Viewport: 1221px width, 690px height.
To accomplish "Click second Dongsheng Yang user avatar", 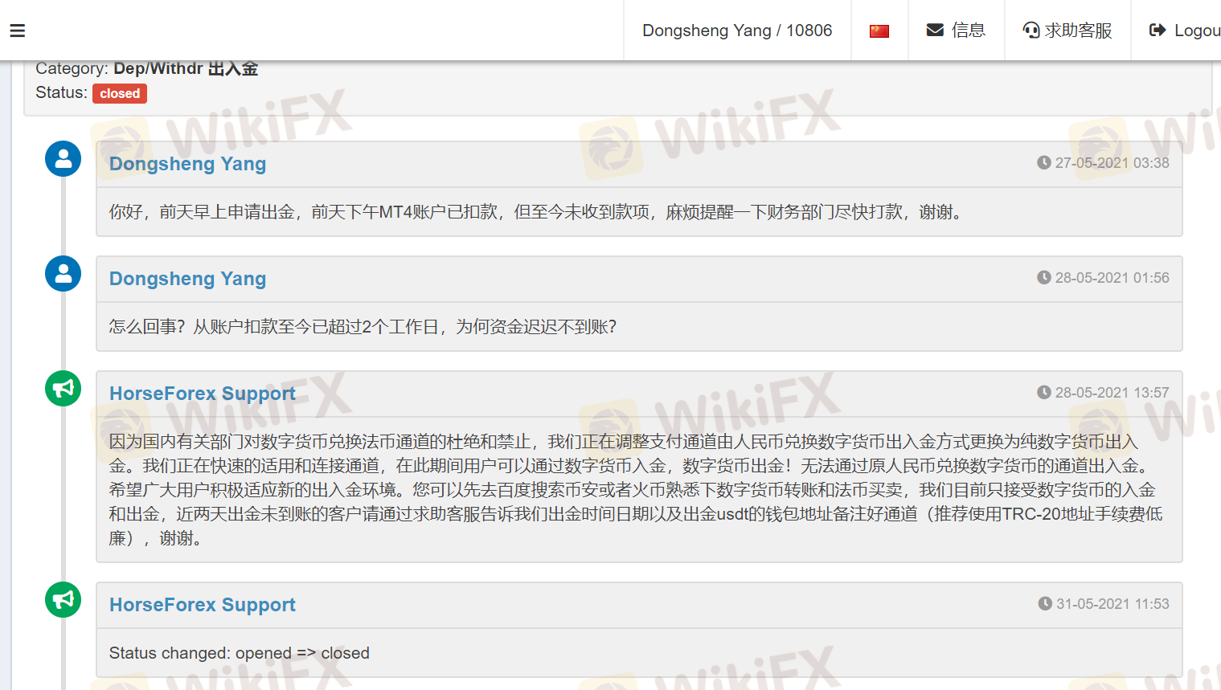I will [x=63, y=274].
